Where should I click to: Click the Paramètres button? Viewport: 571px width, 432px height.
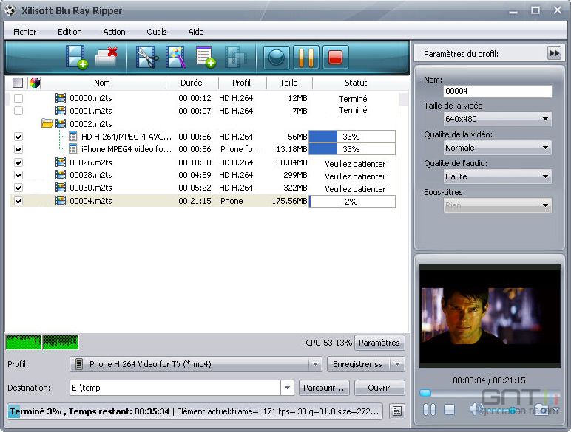click(x=379, y=343)
